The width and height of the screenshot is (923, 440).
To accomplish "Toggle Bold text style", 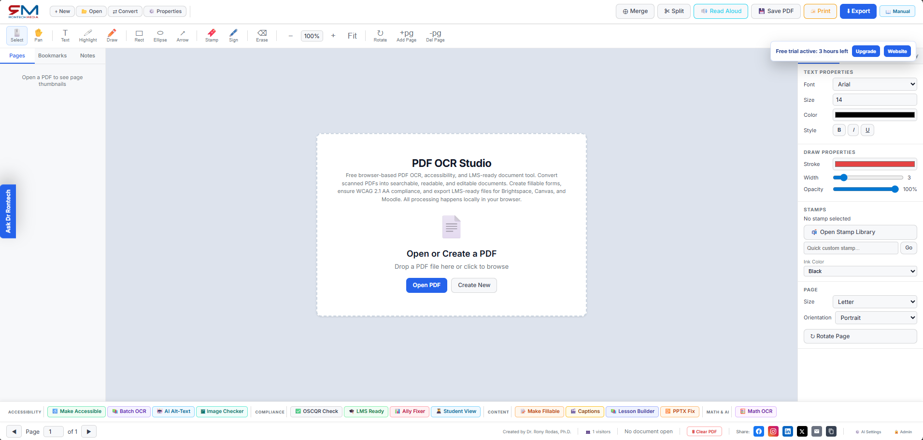I will 839,130.
